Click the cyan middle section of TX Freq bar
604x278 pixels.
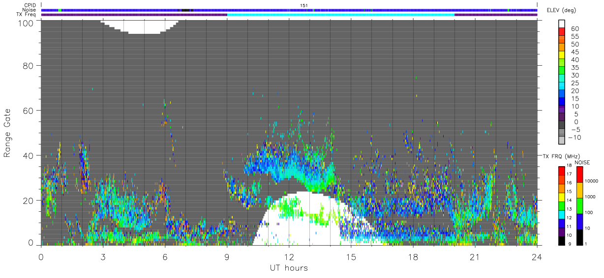pos(341,15)
